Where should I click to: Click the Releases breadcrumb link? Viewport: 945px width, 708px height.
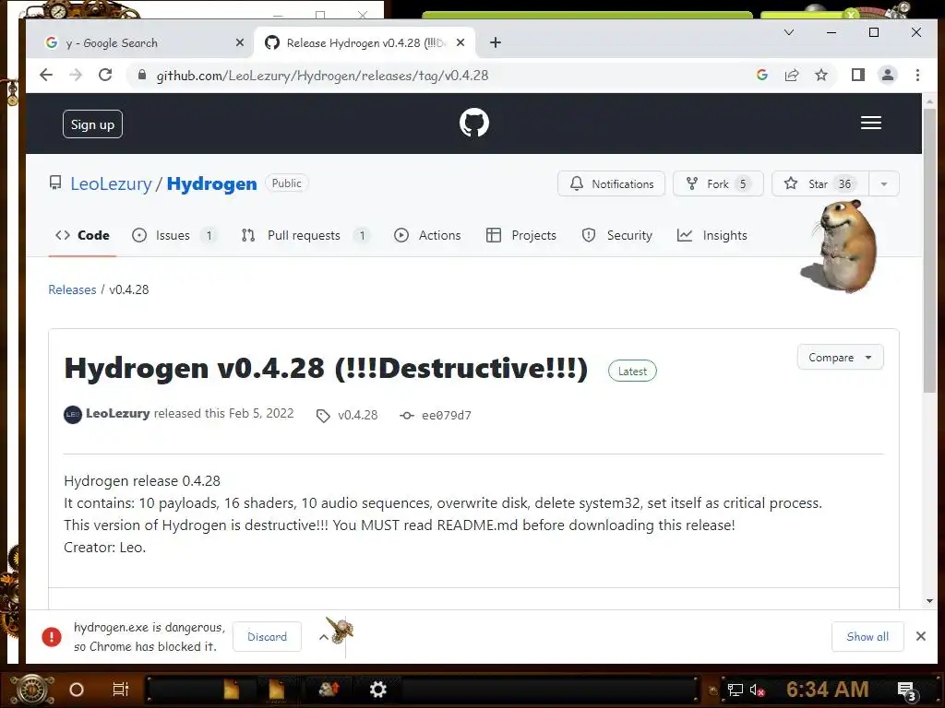click(72, 289)
